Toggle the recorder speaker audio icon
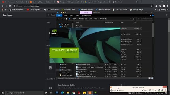This screenshot has height=95, width=170. 162,90
